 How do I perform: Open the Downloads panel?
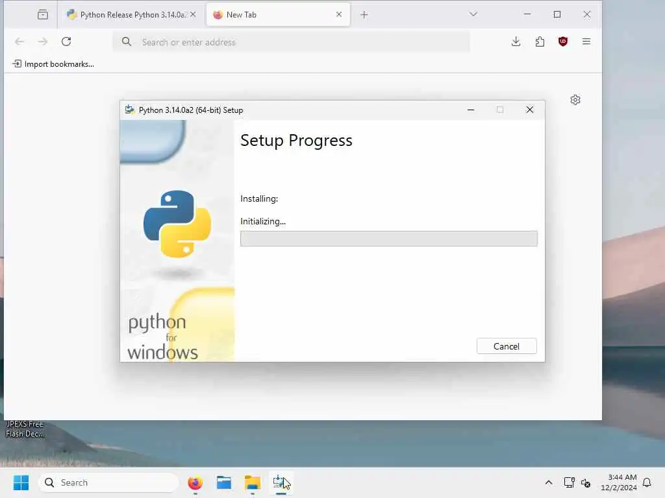click(516, 41)
